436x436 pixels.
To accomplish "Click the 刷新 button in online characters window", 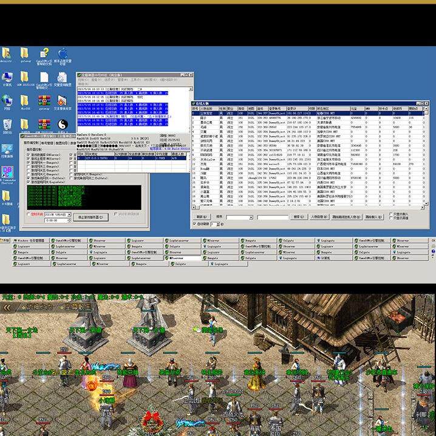I will coord(202,217).
